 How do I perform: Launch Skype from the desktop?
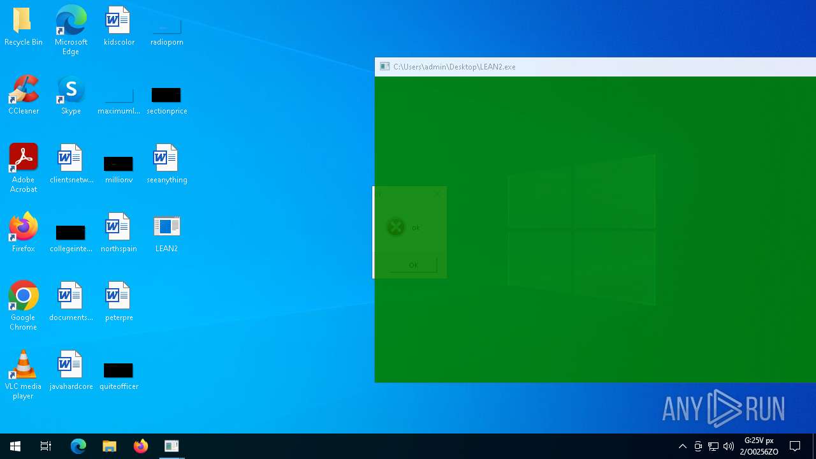click(71, 96)
